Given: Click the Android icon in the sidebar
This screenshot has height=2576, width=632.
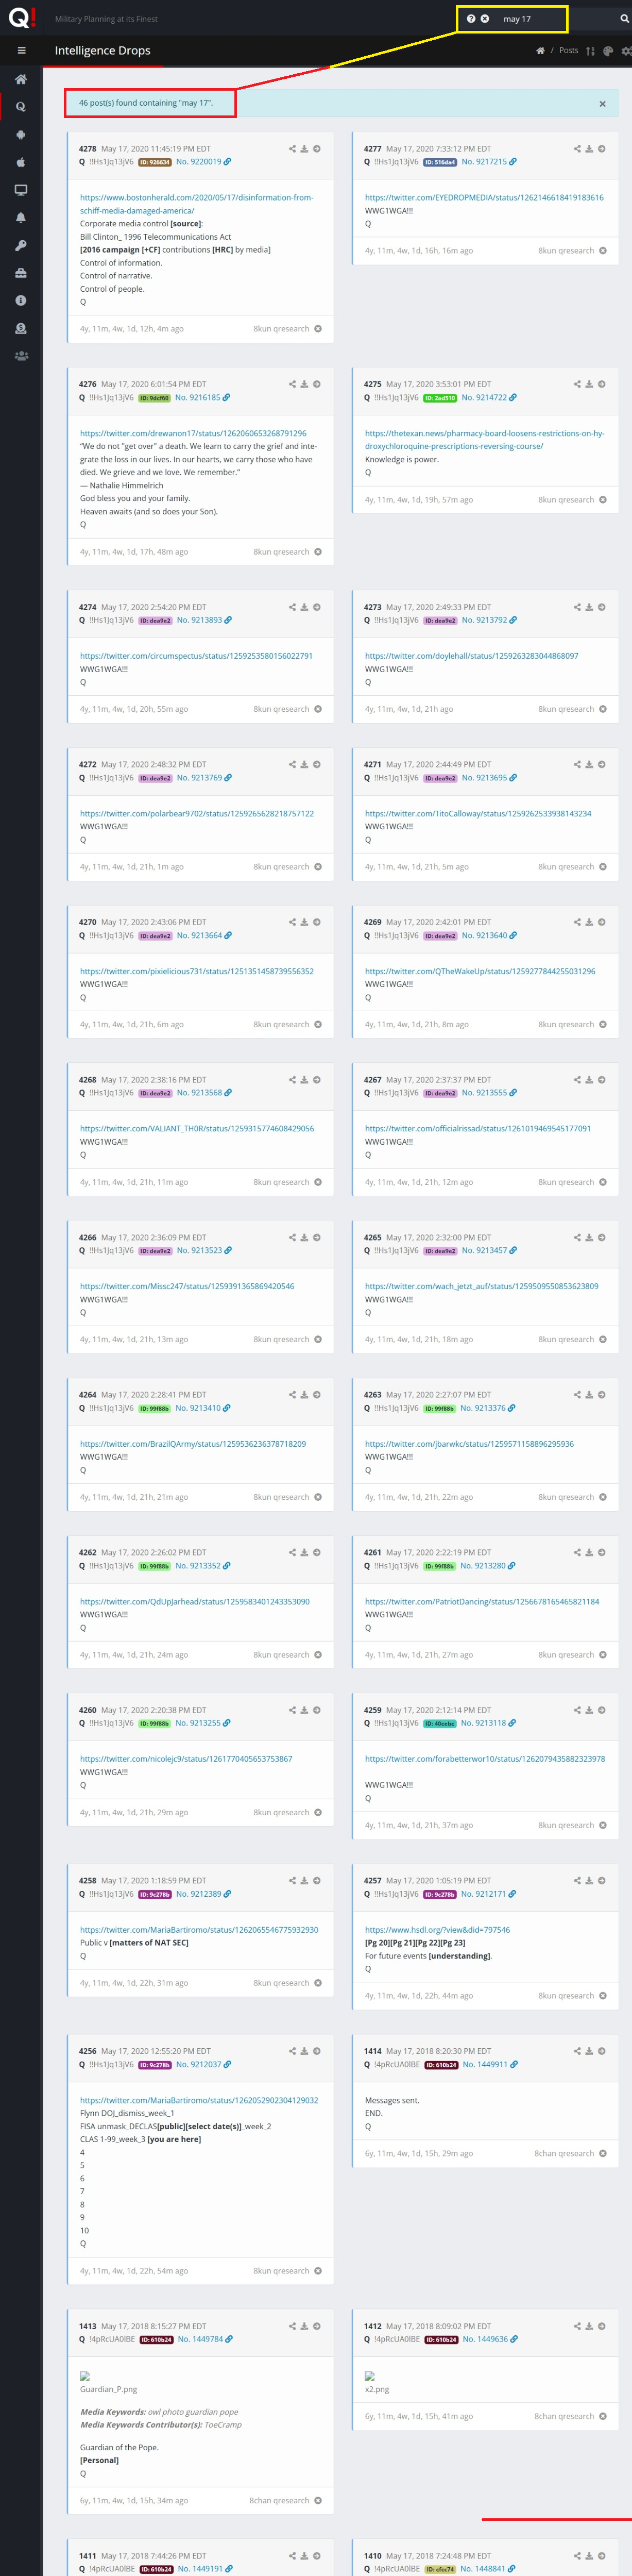Looking at the screenshot, I should [21, 134].
